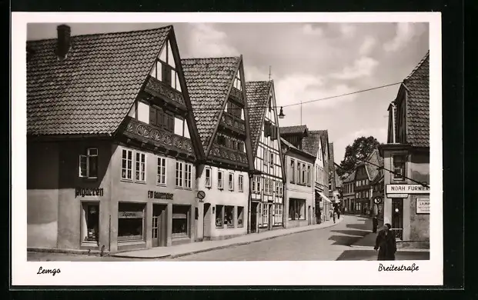Select the round no-parking traffic sign
The image size is (478, 300).
point(201,195)
